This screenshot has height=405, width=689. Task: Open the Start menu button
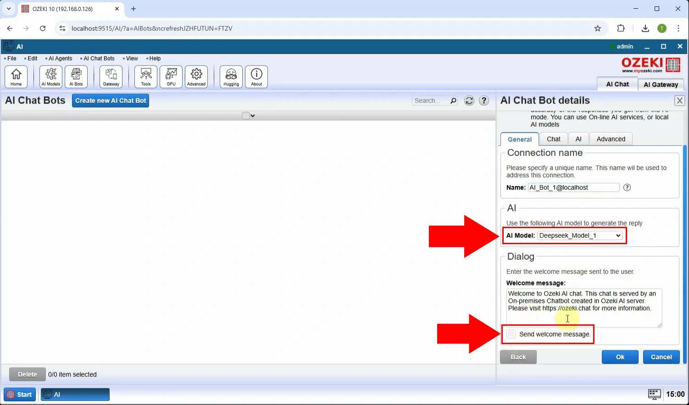(x=20, y=394)
